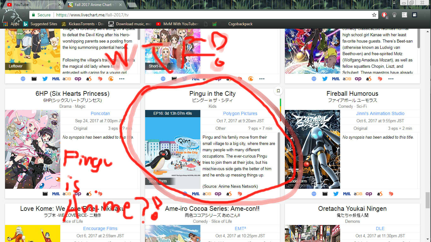
Task: Toggle the mark bookmark on Pingu in the City
Action: [278, 91]
